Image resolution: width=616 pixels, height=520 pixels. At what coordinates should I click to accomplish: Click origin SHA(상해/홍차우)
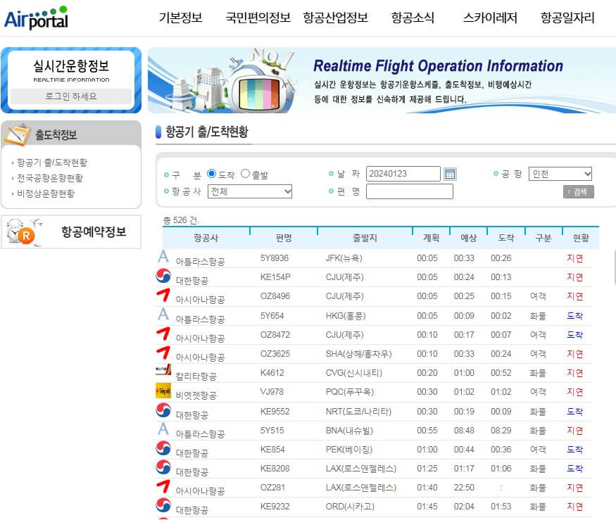[x=358, y=354]
